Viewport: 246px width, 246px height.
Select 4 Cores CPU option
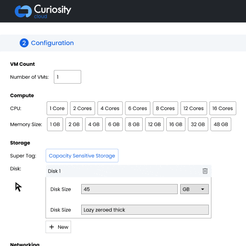point(110,108)
